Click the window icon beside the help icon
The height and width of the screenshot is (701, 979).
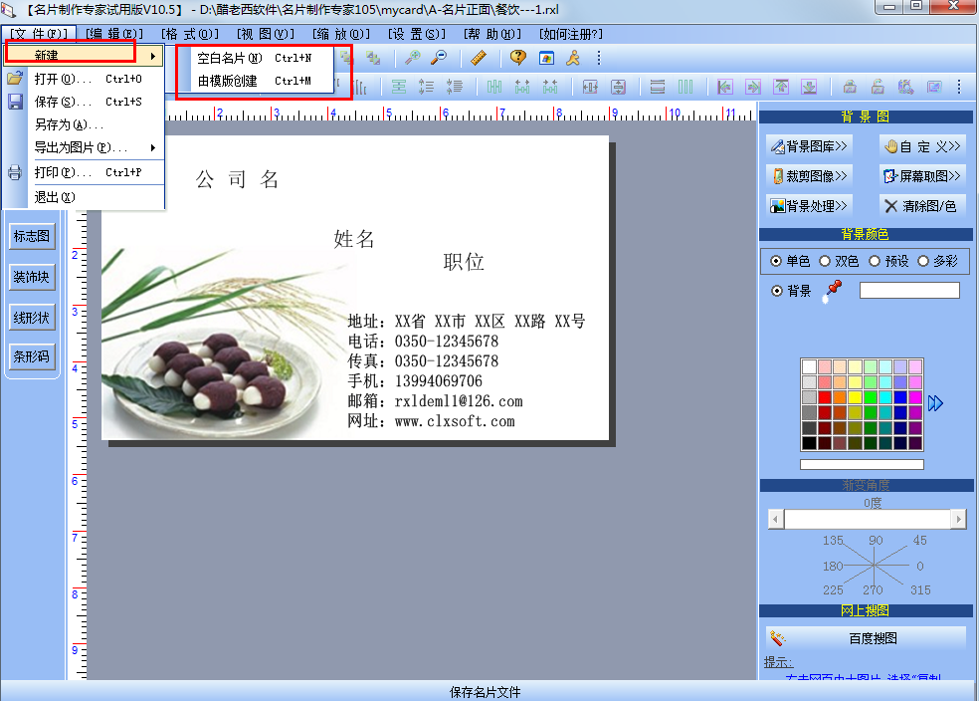(546, 58)
